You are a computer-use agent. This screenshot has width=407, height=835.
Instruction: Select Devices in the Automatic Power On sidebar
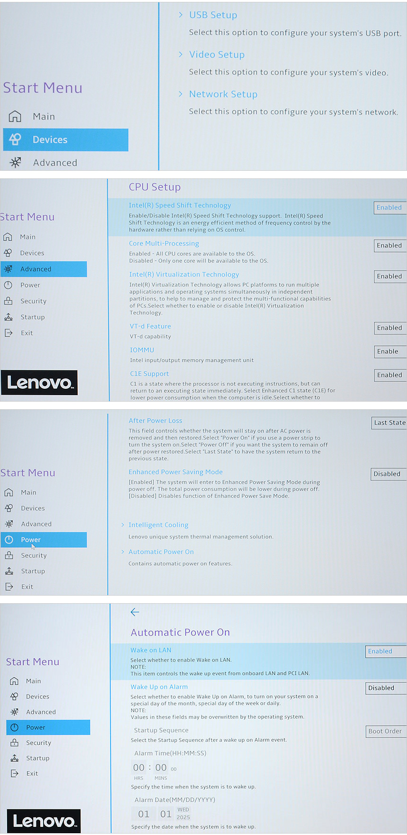[x=37, y=696]
